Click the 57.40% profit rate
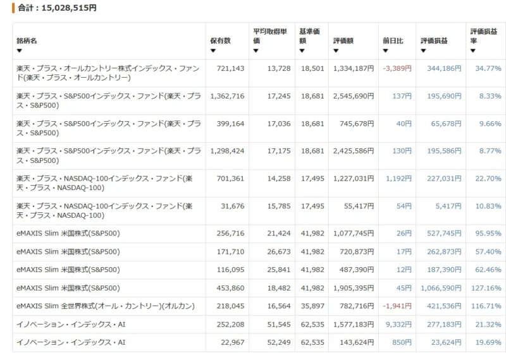This screenshot has height=353, width=506. click(488, 252)
